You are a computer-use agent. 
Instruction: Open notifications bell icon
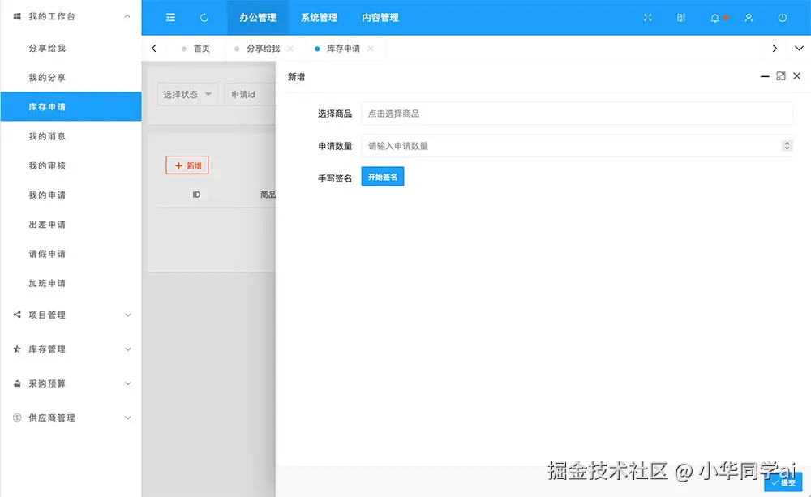tap(714, 18)
